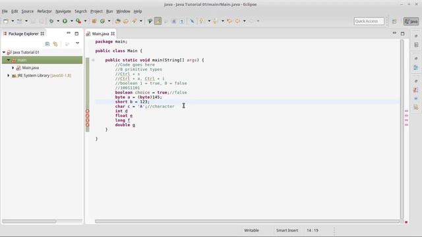Click the Package Explorer horizontal scrollbar
This screenshot has width=422, height=237.
[x=29, y=221]
